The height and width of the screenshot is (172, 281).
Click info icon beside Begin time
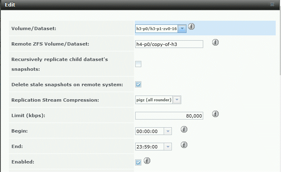(184, 129)
